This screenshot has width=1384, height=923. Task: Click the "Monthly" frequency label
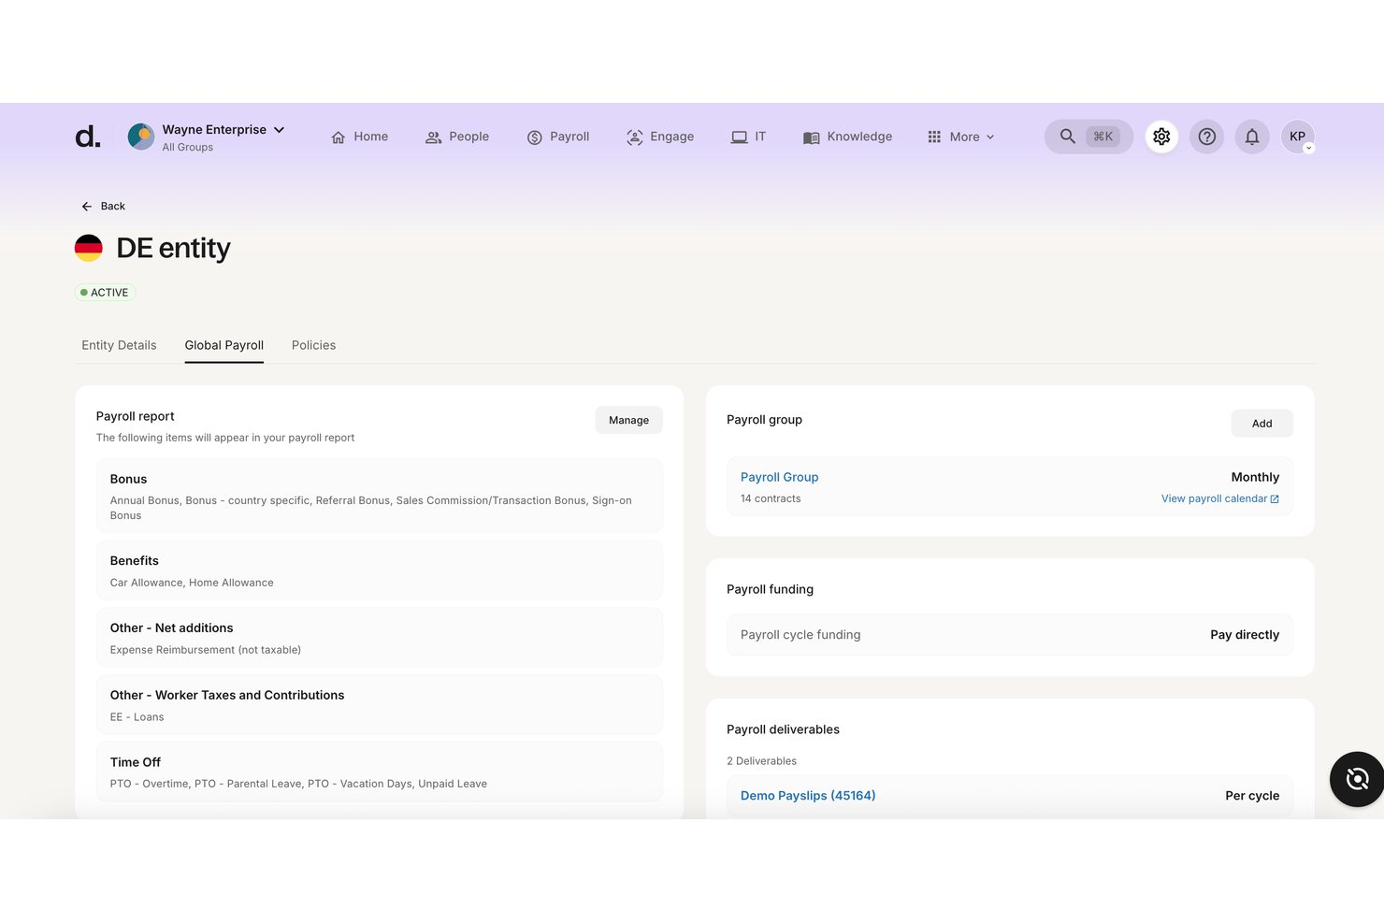[x=1255, y=477]
